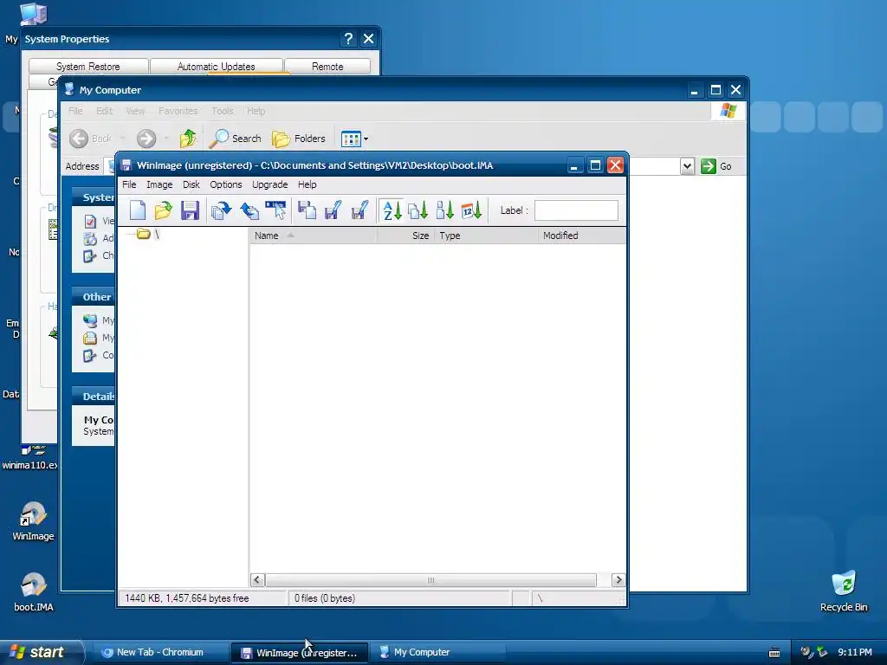Viewport: 887px width, 665px height.
Task: Open the Image menu in WinImage
Action: coord(159,184)
